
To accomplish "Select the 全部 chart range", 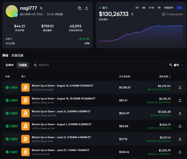I will [x=179, y=8].
